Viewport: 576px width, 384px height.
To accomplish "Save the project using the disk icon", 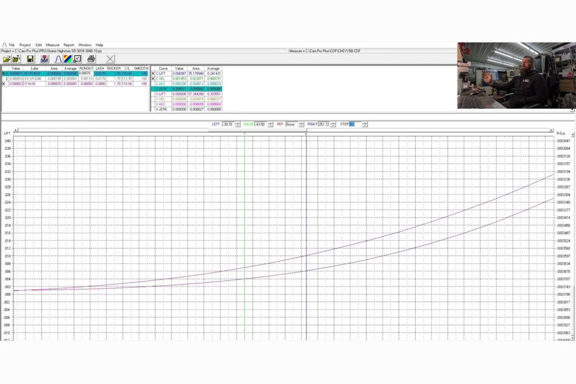I will coord(30,59).
